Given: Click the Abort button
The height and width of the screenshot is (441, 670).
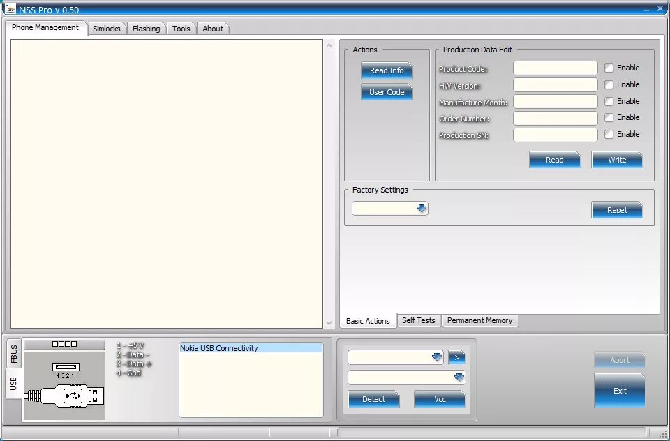Looking at the screenshot, I should coord(620,360).
